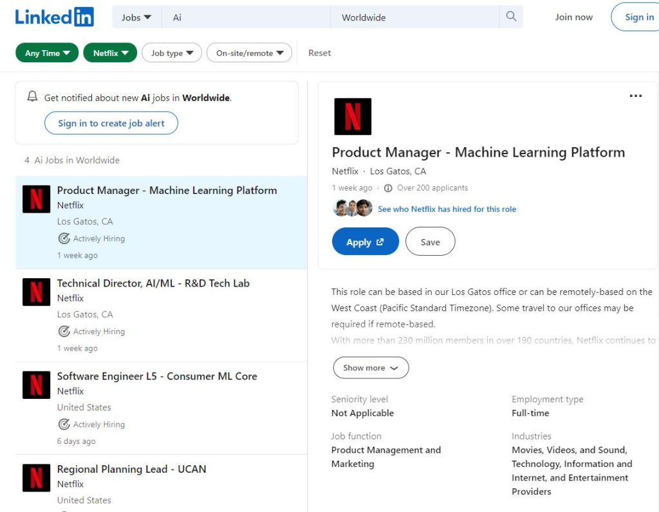Click the Ai keyword search field
Viewport: 659px width, 512px height.
pos(246,17)
